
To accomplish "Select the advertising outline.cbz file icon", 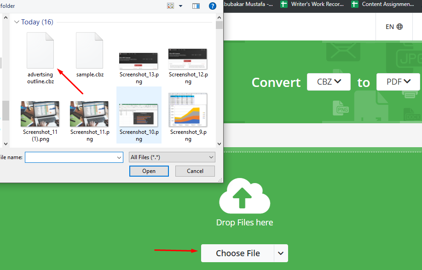I will click(40, 51).
